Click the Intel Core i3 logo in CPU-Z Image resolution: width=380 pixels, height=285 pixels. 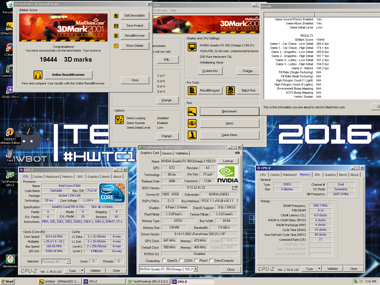[x=112, y=193]
